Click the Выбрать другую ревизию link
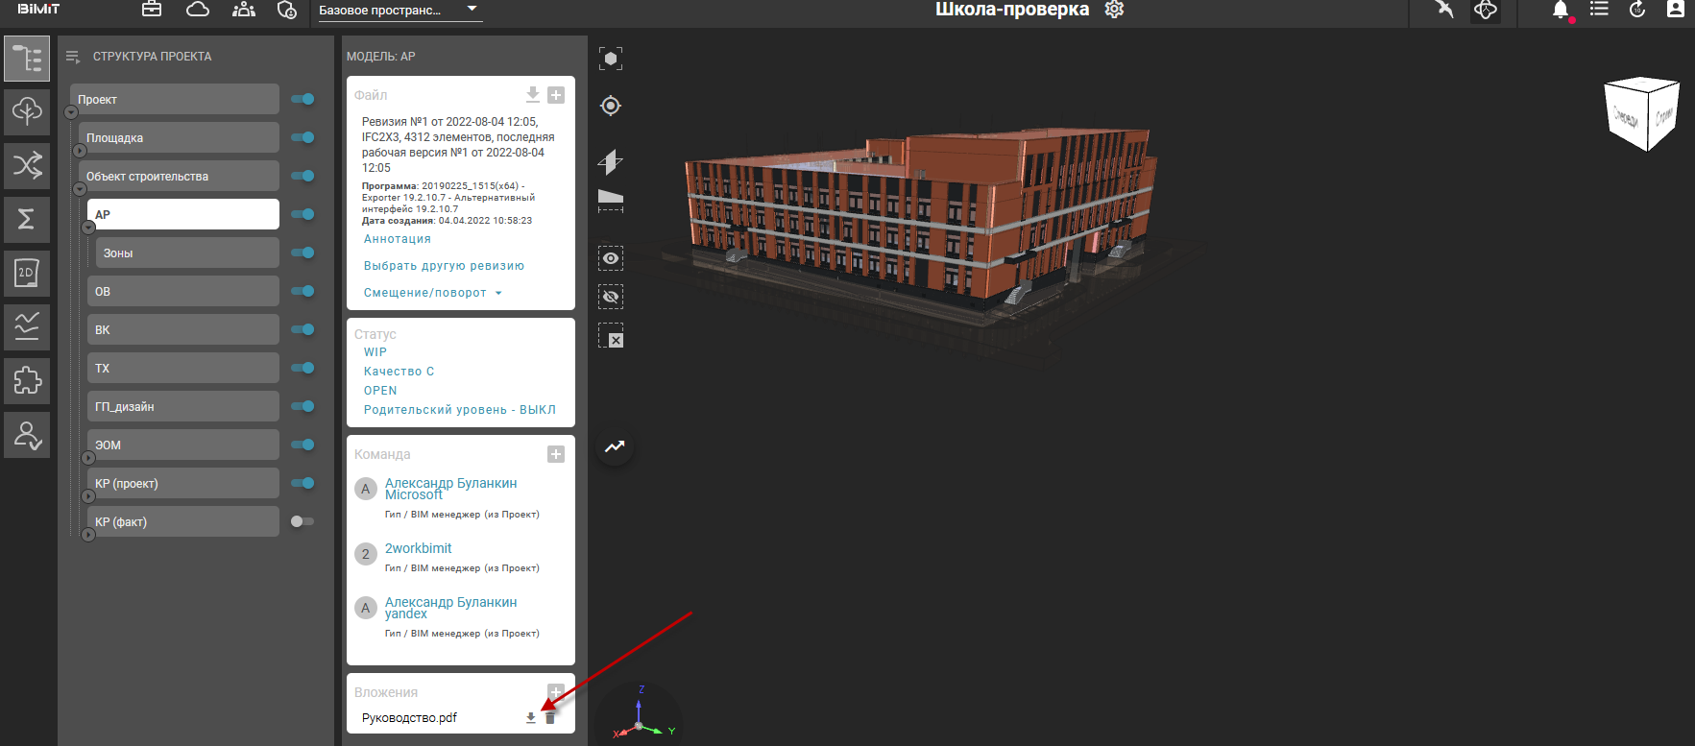1695x746 pixels. coord(444,266)
